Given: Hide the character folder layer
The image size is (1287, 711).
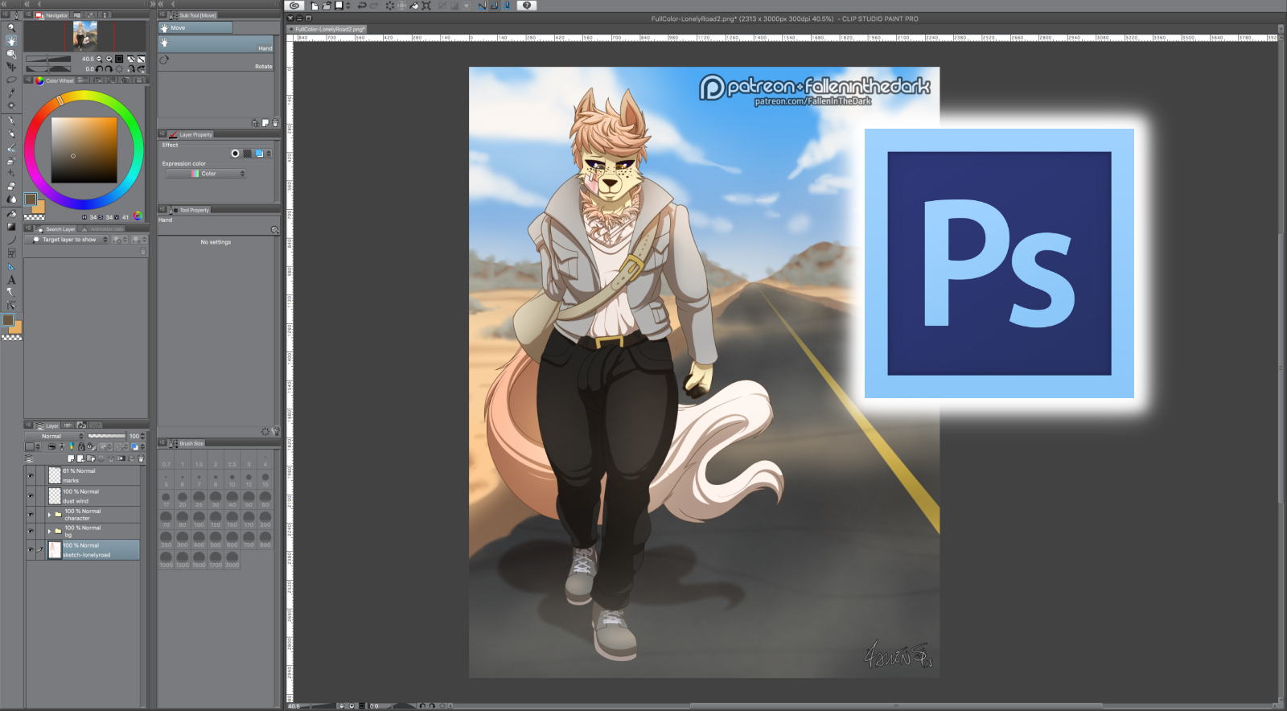Looking at the screenshot, I should tap(31, 515).
